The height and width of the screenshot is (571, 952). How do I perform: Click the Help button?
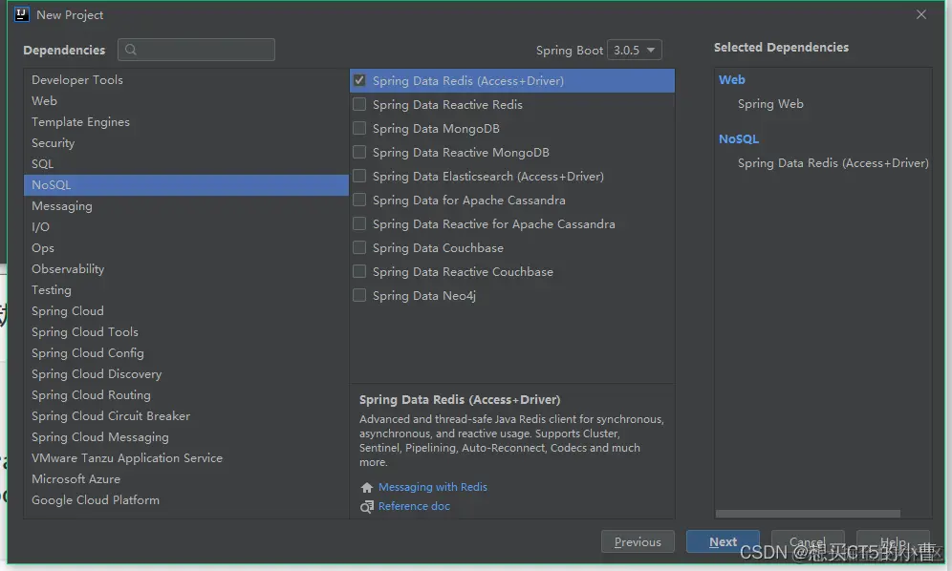(x=893, y=541)
